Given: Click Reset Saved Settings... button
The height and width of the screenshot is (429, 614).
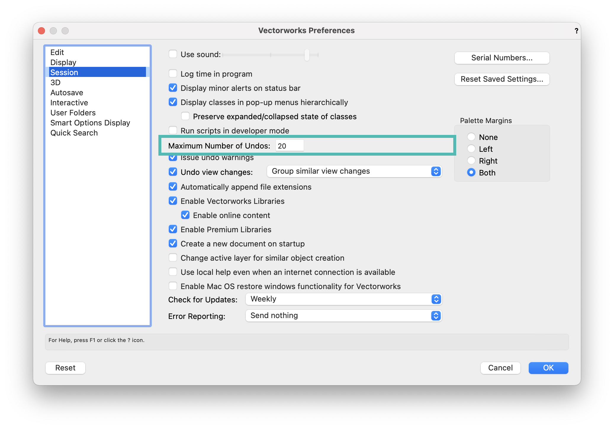Looking at the screenshot, I should pos(502,79).
